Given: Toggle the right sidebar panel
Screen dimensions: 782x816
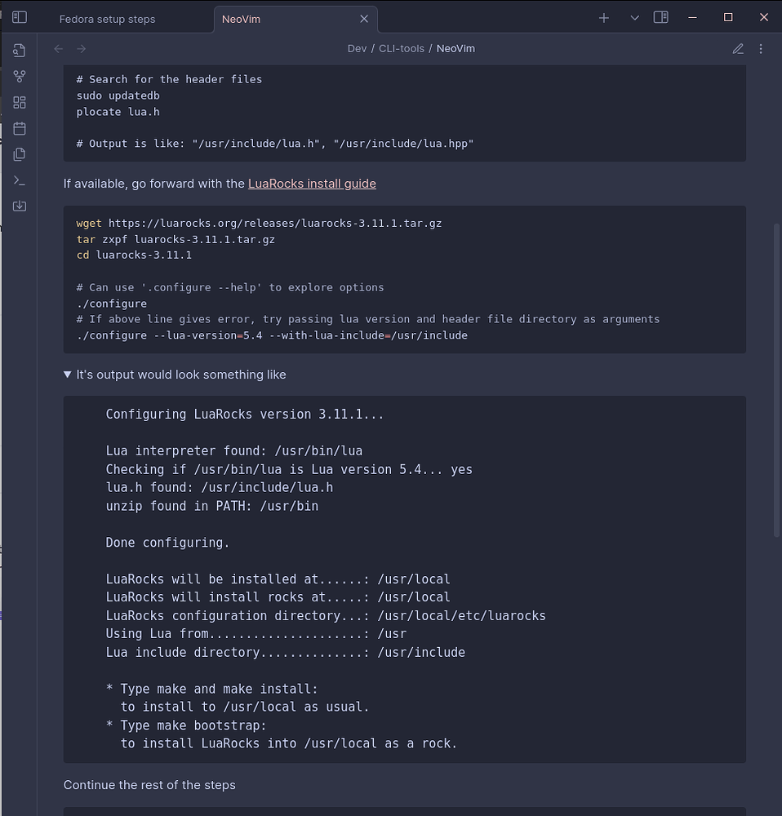Looking at the screenshot, I should pos(661,17).
